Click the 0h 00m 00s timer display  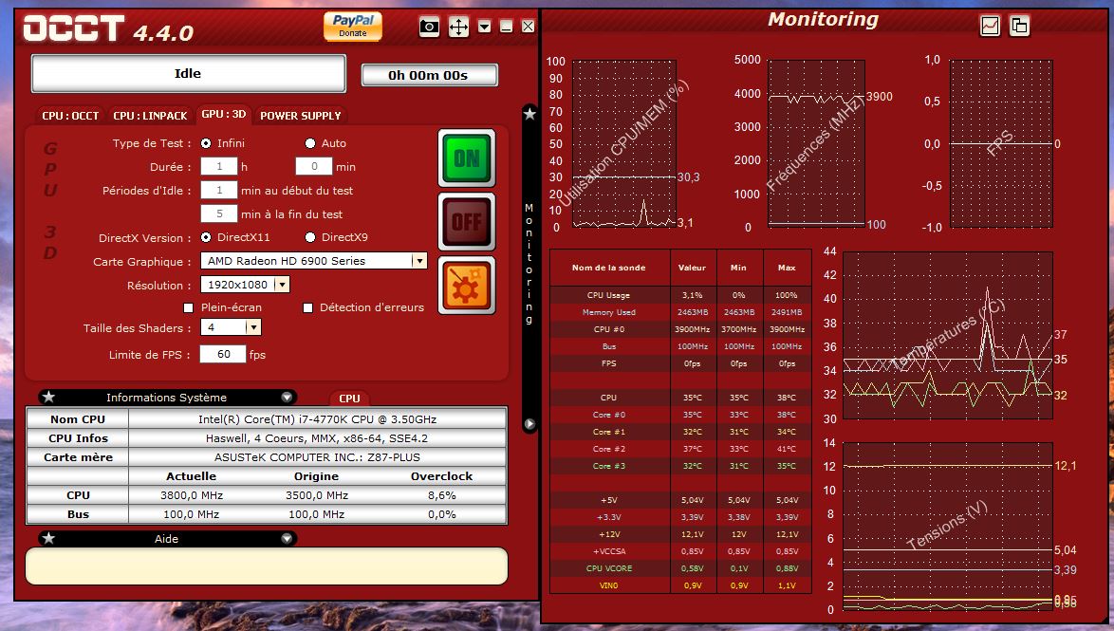[x=429, y=75]
